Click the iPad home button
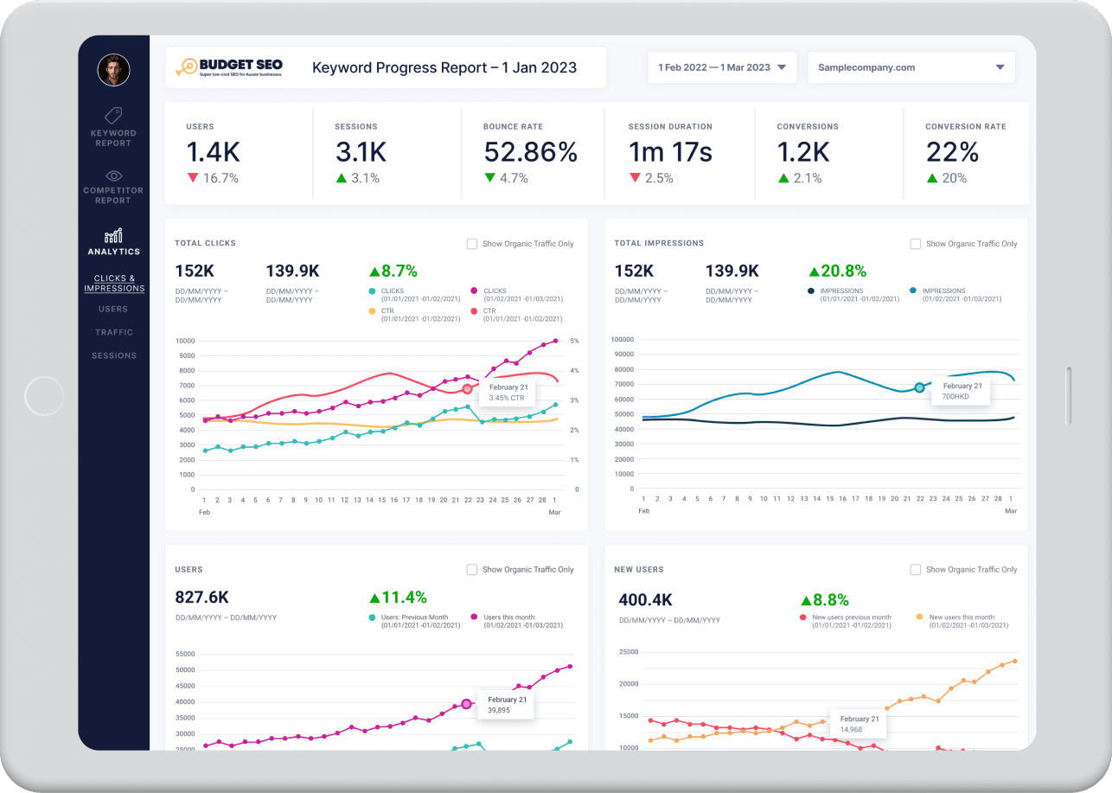Screen dimensions: 1112x793 click(x=44, y=397)
